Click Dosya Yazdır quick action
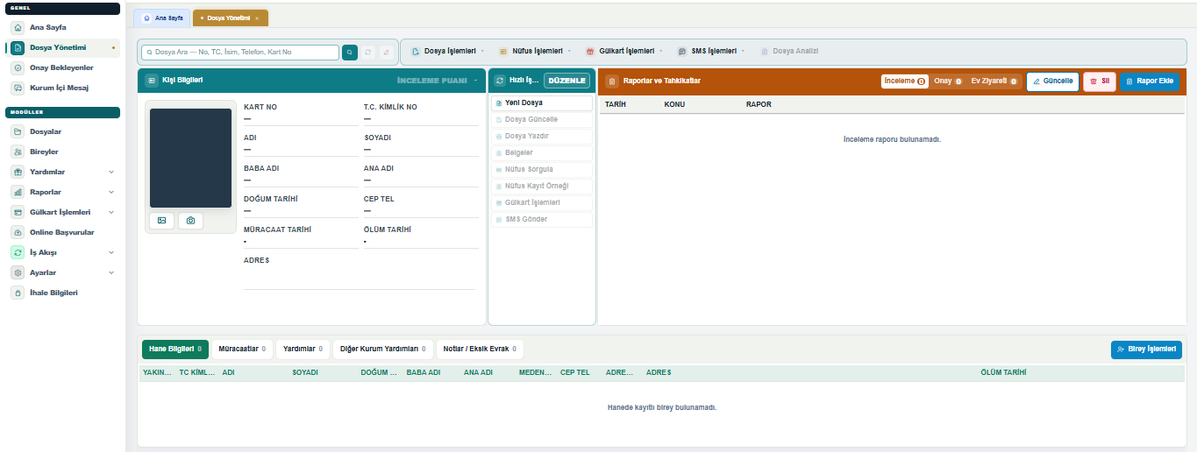Viewport: 1197px width, 452px height. click(x=541, y=136)
